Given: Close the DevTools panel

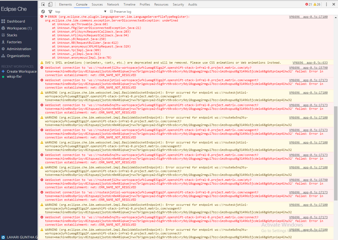Looking at the screenshot, I should point(333,4).
